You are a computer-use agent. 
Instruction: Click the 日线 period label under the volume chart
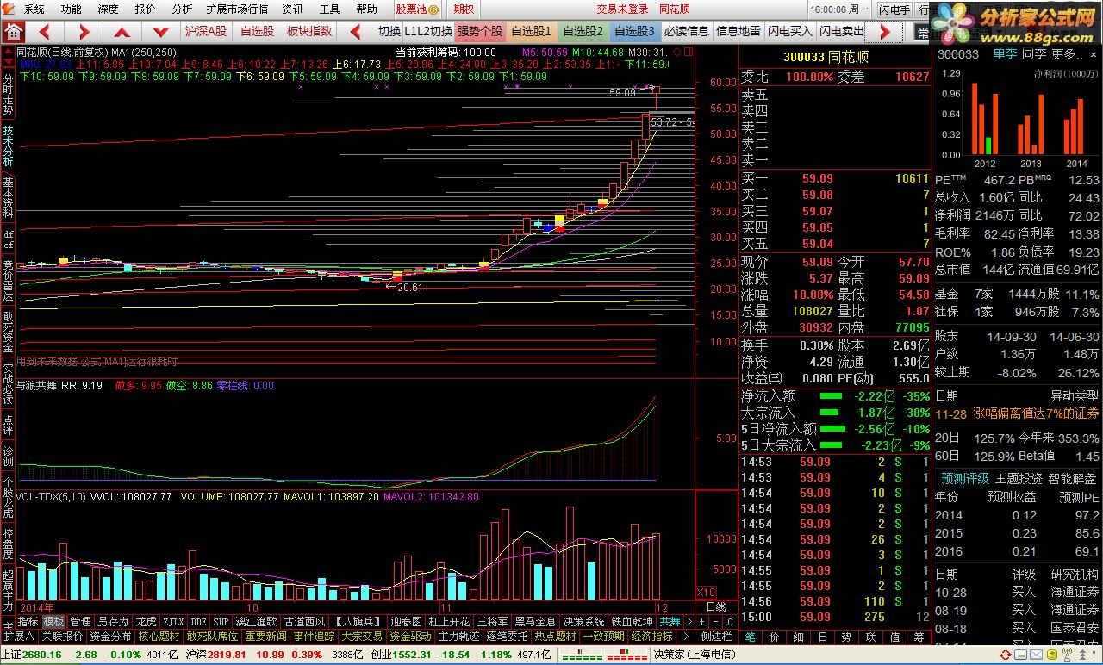click(717, 607)
